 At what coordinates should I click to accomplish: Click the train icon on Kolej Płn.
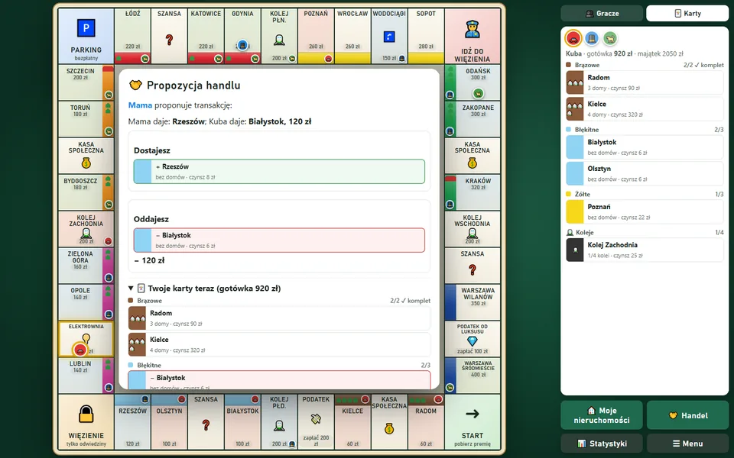(280, 40)
